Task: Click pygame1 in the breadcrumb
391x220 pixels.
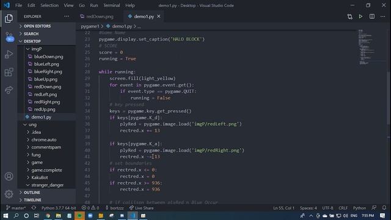Action: tap(90, 26)
